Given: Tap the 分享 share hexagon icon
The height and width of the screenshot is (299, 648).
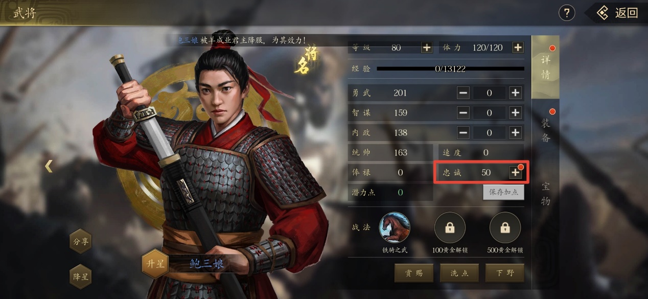Looking at the screenshot, I should (x=81, y=241).
